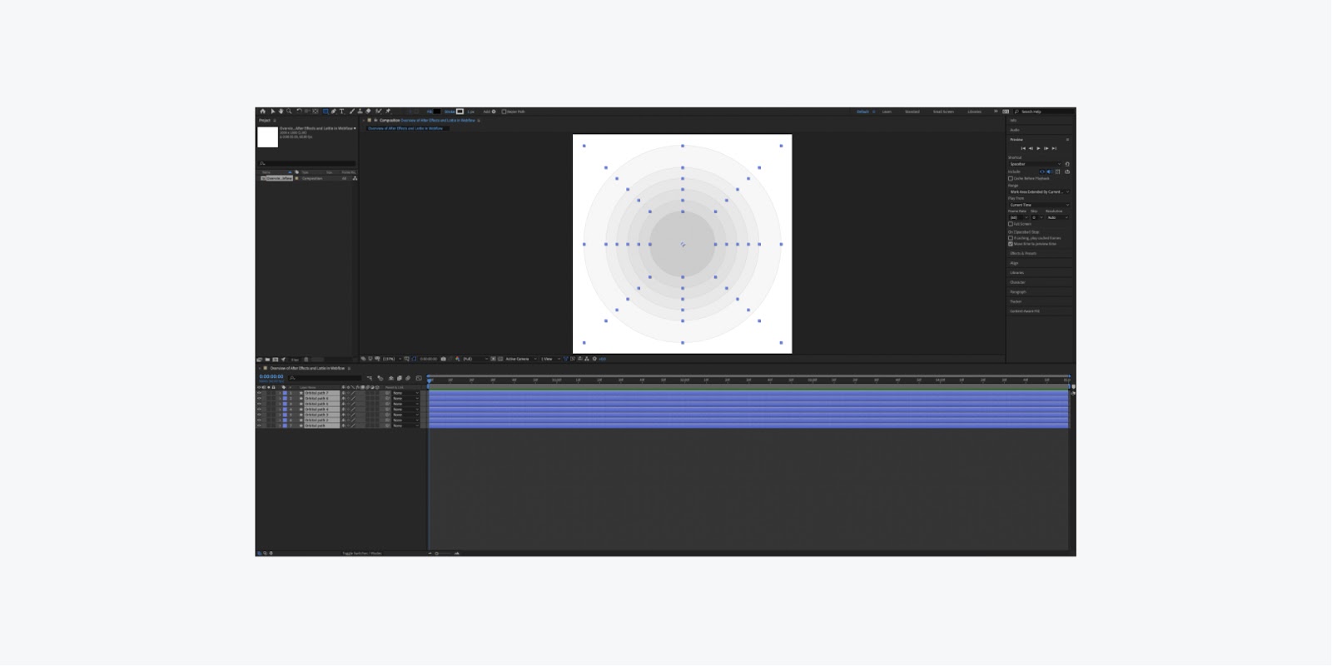Switch to the Libraries workspace
This screenshot has height=666, width=1332.
974,112
